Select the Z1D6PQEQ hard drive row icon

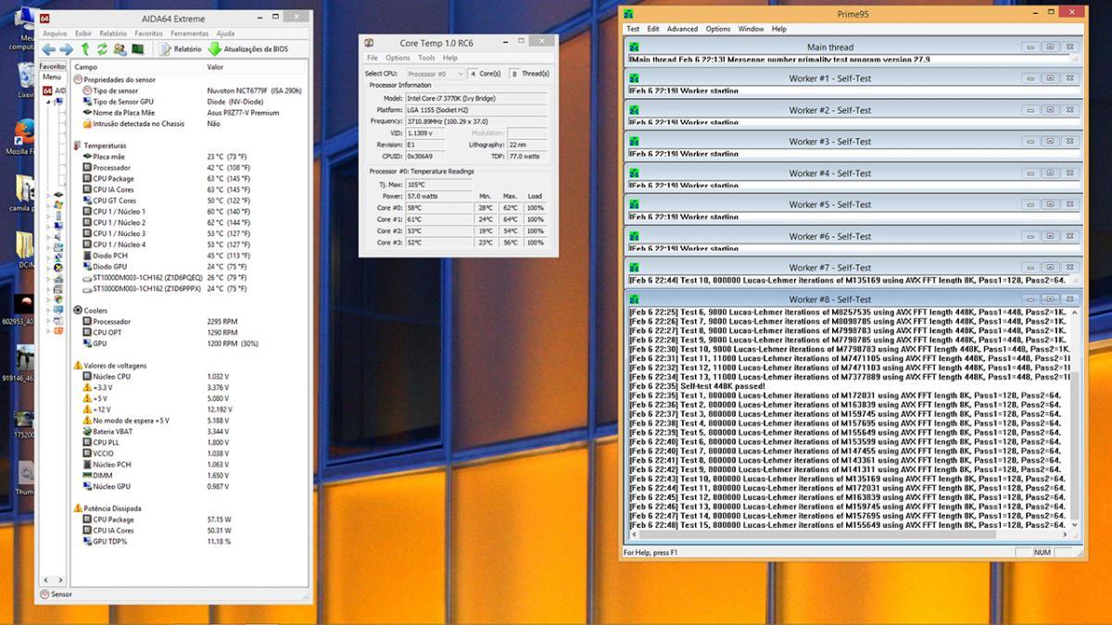click(x=87, y=278)
